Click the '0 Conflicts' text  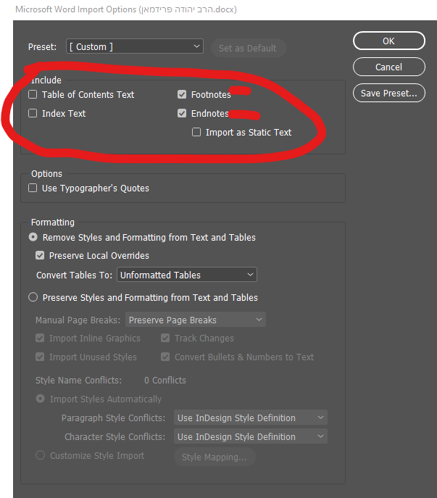(165, 380)
